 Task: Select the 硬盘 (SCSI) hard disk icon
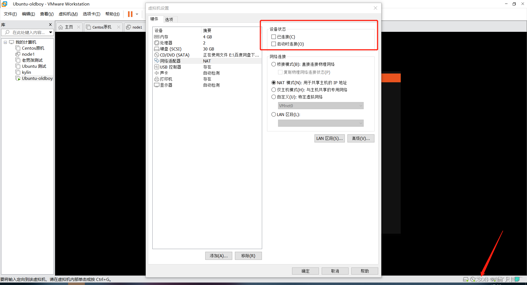pyautogui.click(x=157, y=49)
